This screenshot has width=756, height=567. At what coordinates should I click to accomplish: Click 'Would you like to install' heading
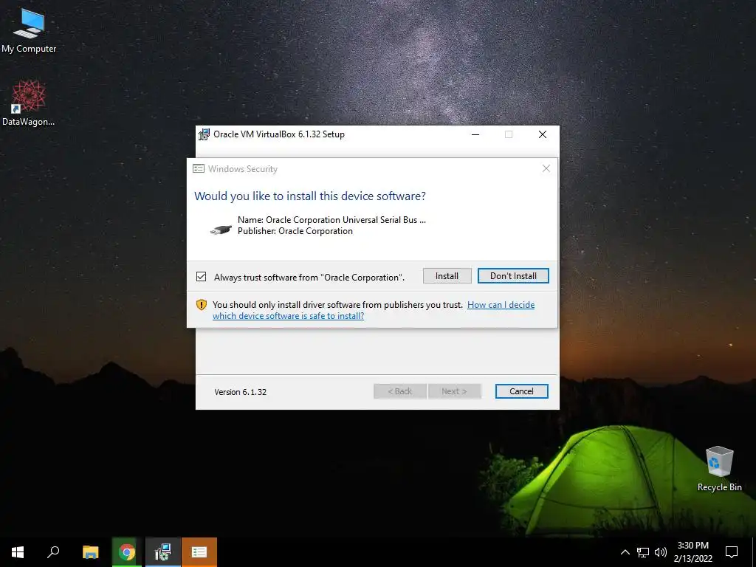(310, 196)
